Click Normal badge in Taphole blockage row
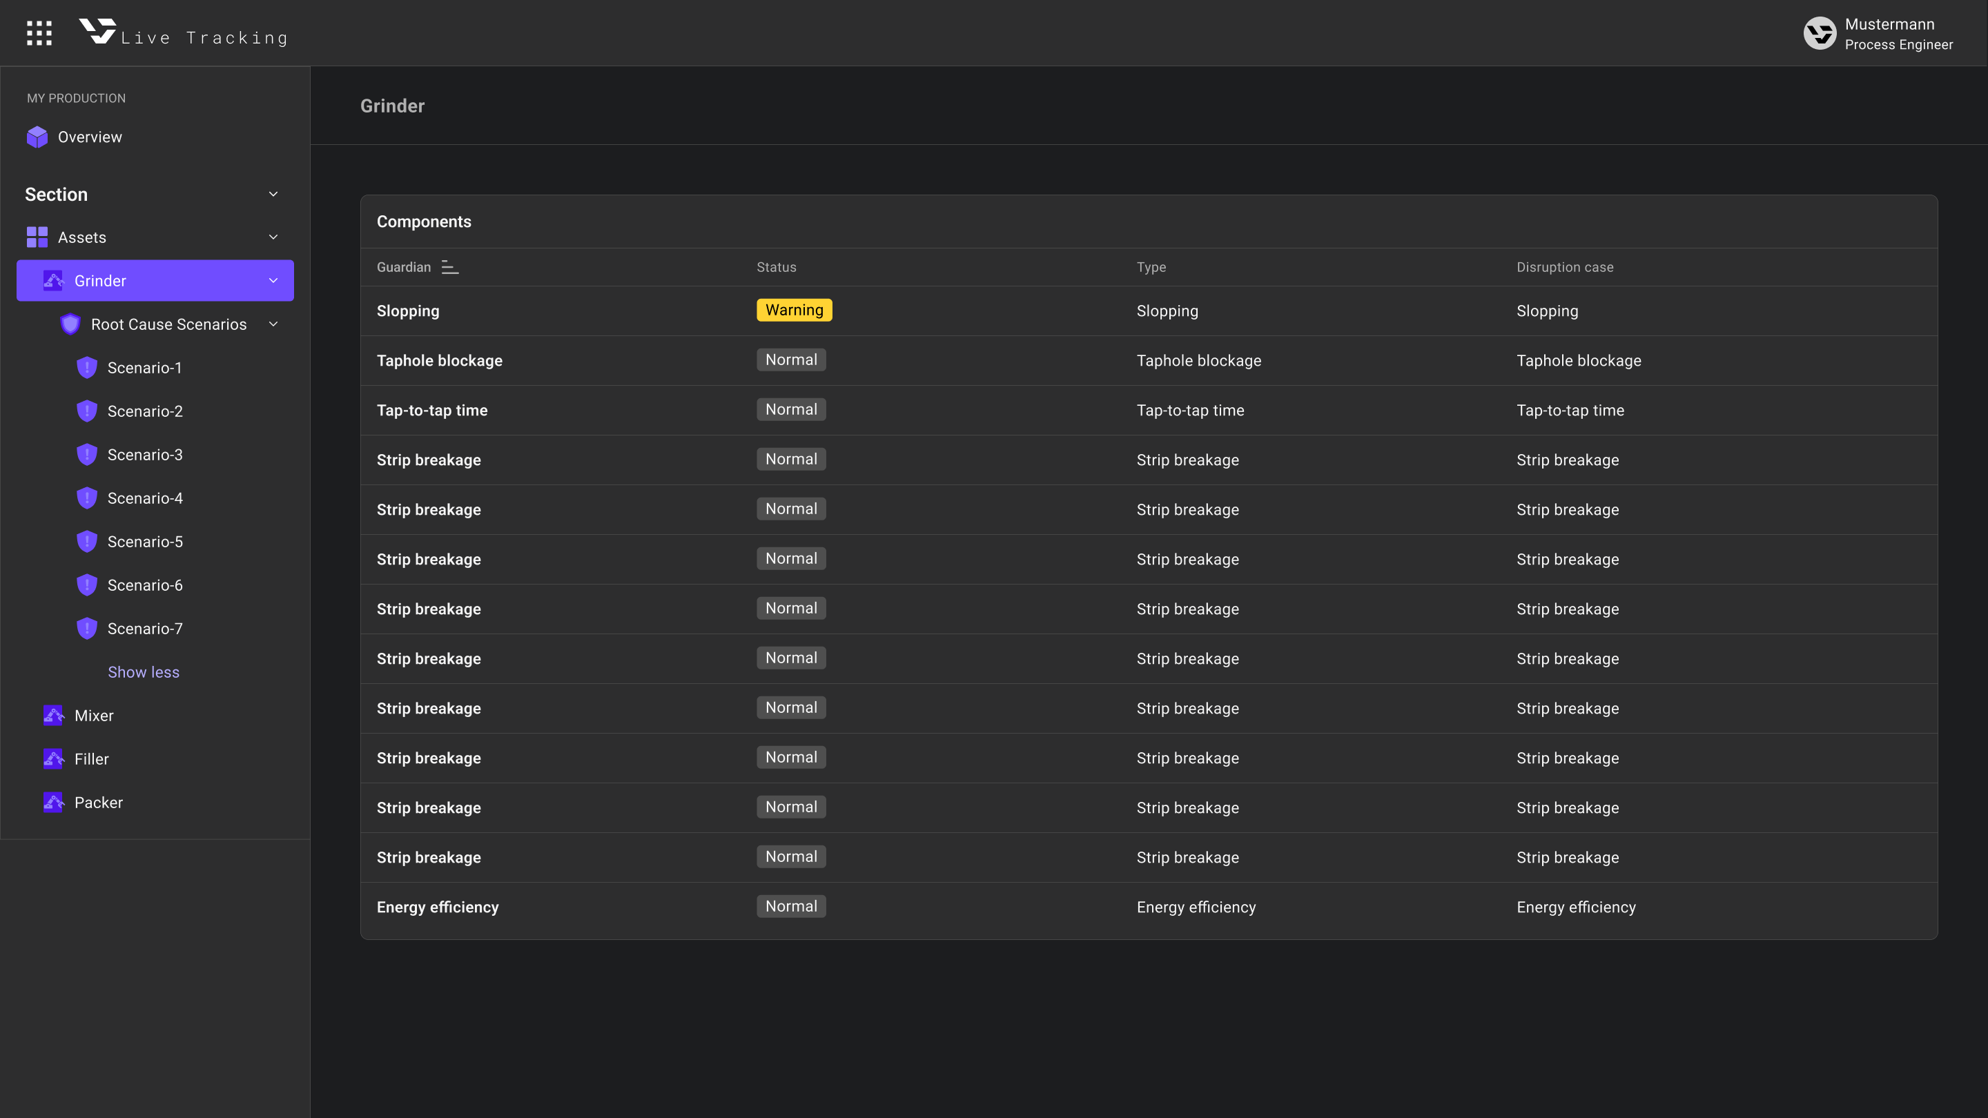Screen dimensions: 1988x1118 click(791, 360)
